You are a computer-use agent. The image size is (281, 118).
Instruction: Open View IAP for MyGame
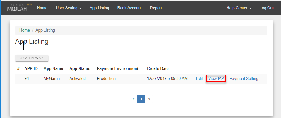pyautogui.click(x=216, y=79)
